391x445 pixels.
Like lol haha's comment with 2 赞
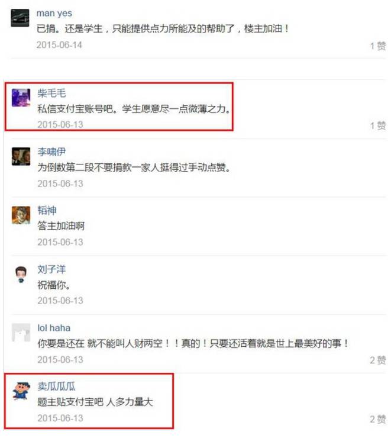coord(378,360)
